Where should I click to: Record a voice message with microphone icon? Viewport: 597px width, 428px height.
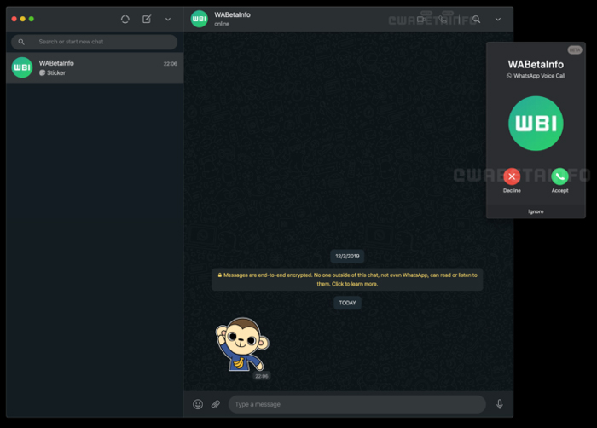pyautogui.click(x=500, y=404)
